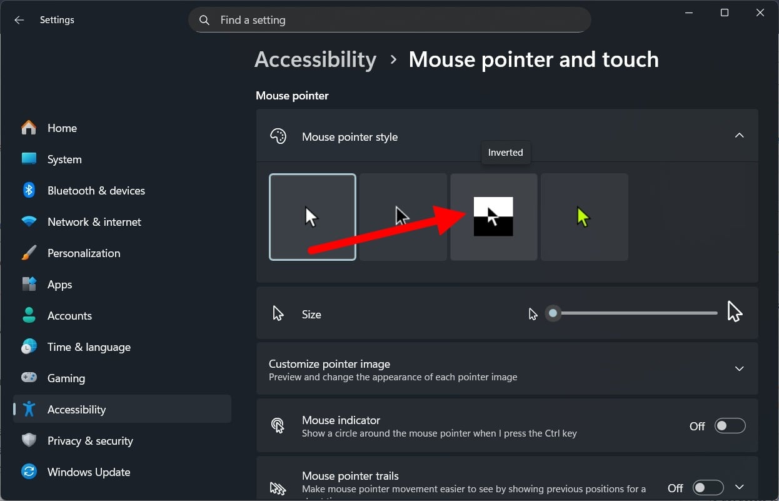Open Privacy & security settings
Image resolution: width=779 pixels, height=501 pixels.
coord(90,440)
